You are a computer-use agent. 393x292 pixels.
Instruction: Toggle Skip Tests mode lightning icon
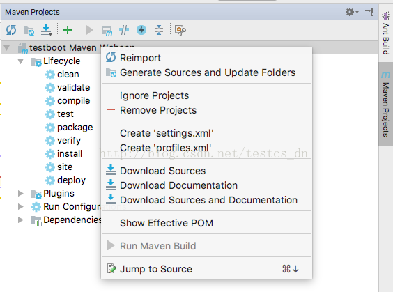tap(141, 30)
